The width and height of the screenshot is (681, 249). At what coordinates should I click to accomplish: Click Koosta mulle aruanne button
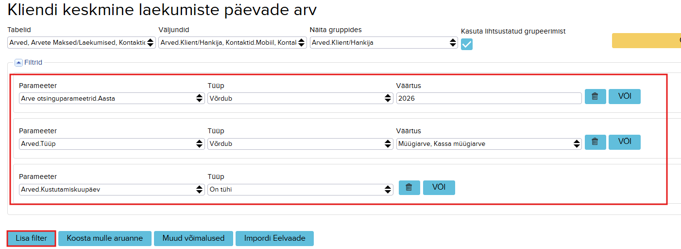105,238
